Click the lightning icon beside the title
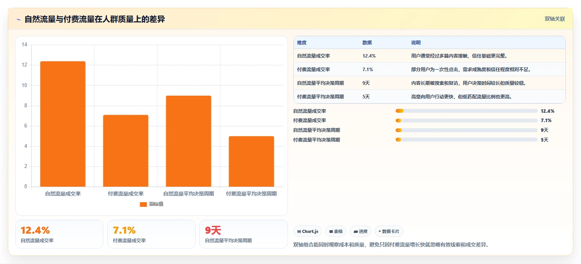 click(18, 19)
